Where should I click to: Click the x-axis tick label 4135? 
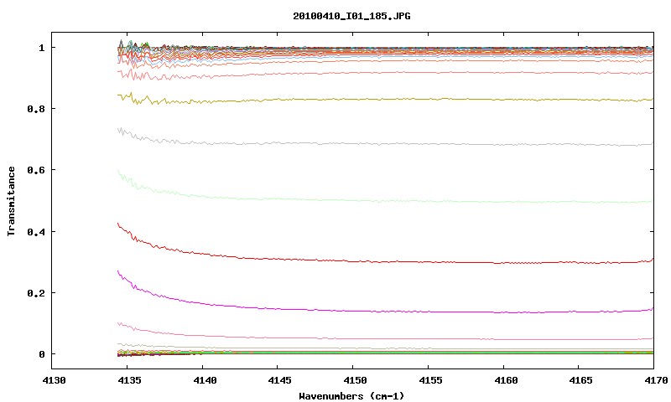tap(130, 379)
